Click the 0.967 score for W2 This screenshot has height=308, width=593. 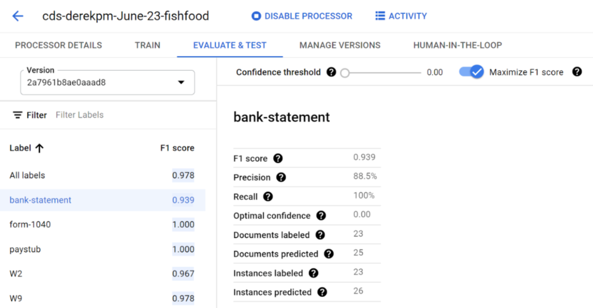[183, 274]
